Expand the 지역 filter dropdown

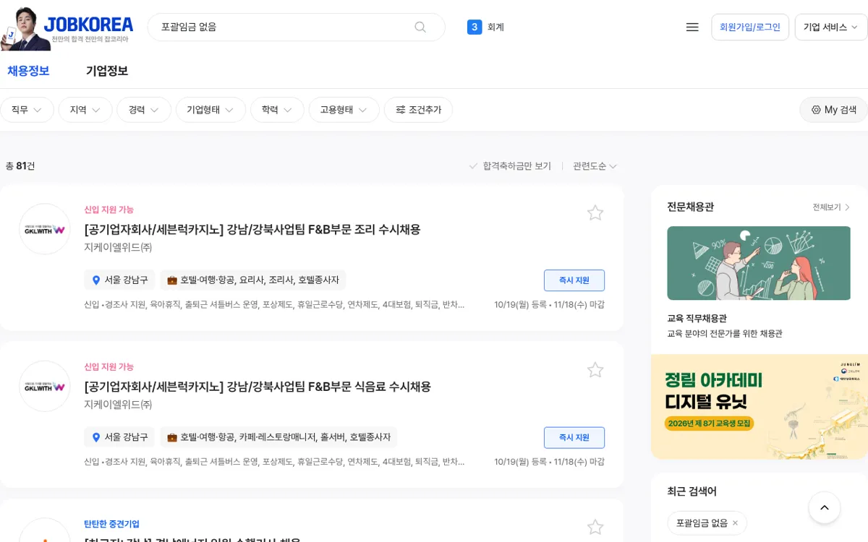coord(85,110)
